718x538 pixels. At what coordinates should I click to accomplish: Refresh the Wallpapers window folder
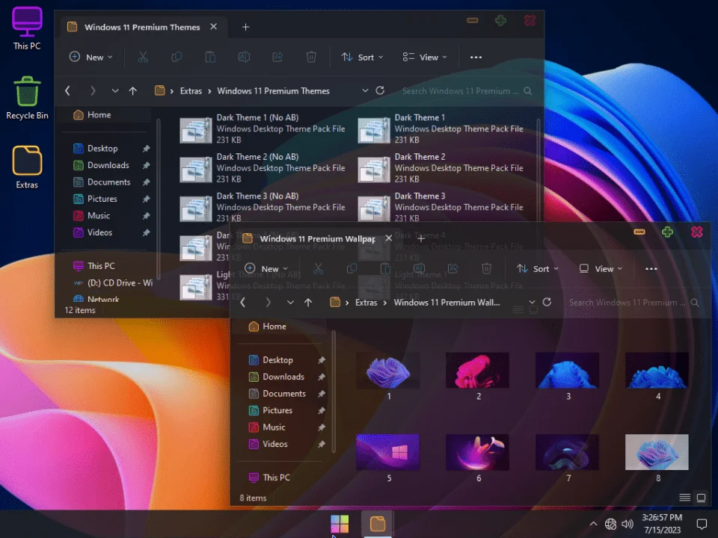[x=547, y=302]
